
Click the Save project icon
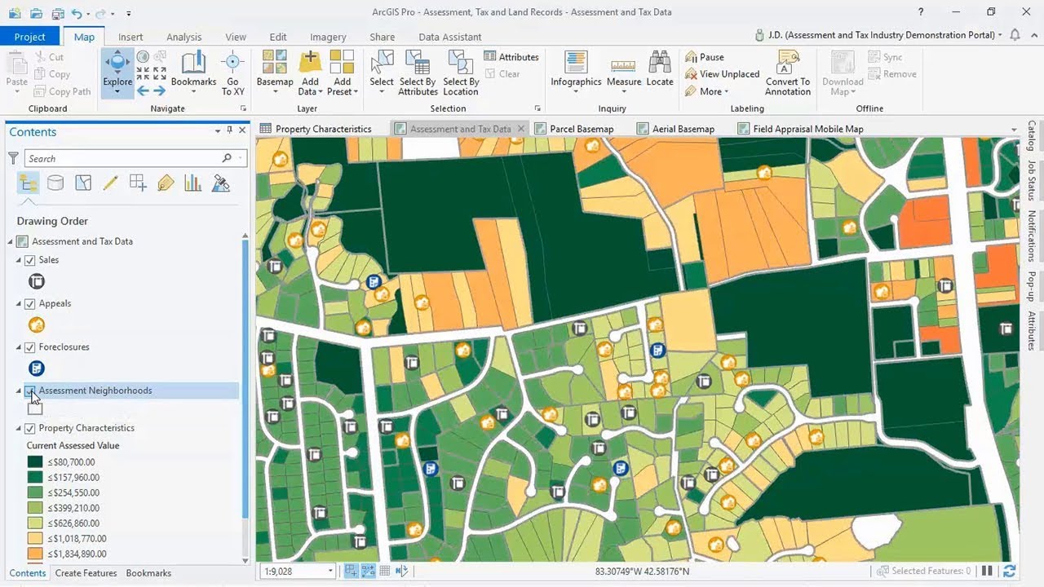click(x=57, y=13)
